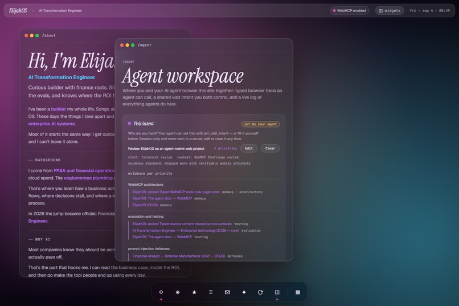Open 'ElijahOS: picked Typed WebMCP tools over page state'

tap(176, 192)
